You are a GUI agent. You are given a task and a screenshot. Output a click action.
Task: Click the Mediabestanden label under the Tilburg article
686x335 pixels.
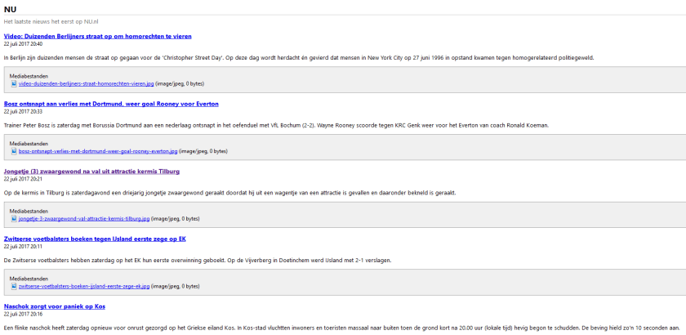pyautogui.click(x=29, y=211)
